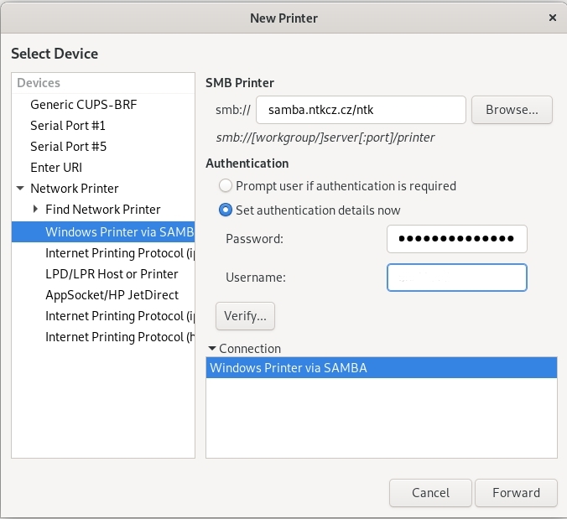Select Enter URI option

tap(56, 168)
